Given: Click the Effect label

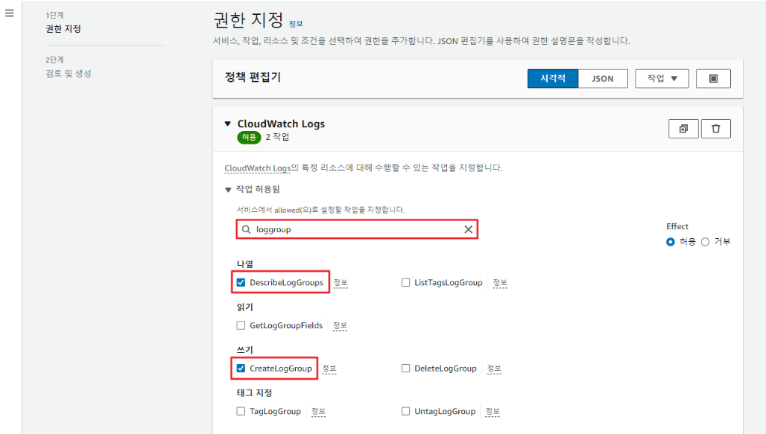Looking at the screenshot, I should point(677,226).
